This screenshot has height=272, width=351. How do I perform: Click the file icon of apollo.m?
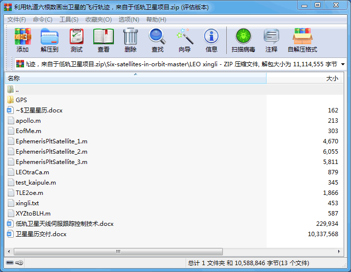pos(10,120)
